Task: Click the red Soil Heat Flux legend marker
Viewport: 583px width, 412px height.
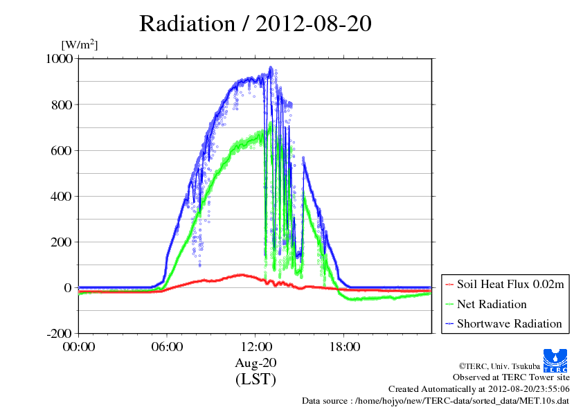Action: tap(449, 285)
